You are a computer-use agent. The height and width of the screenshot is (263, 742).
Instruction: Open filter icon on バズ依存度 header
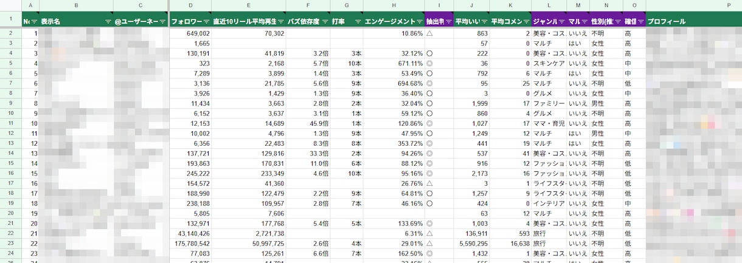coord(325,21)
